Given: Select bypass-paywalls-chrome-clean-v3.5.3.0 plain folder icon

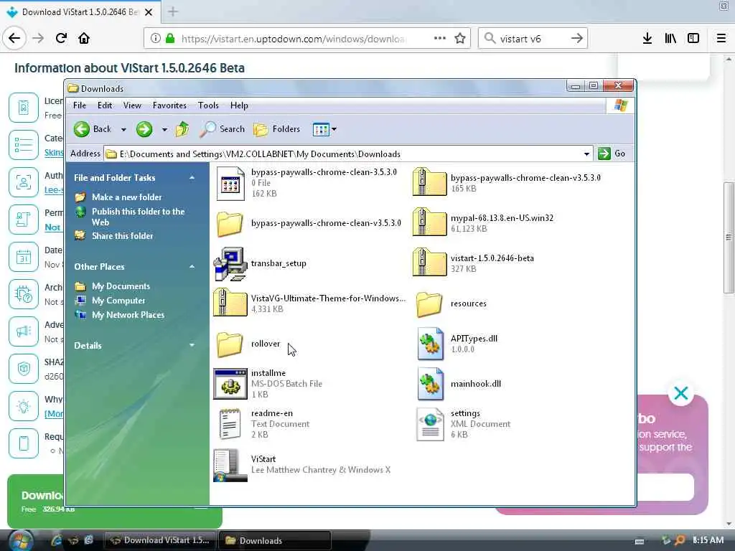Looking at the screenshot, I should 230,224.
